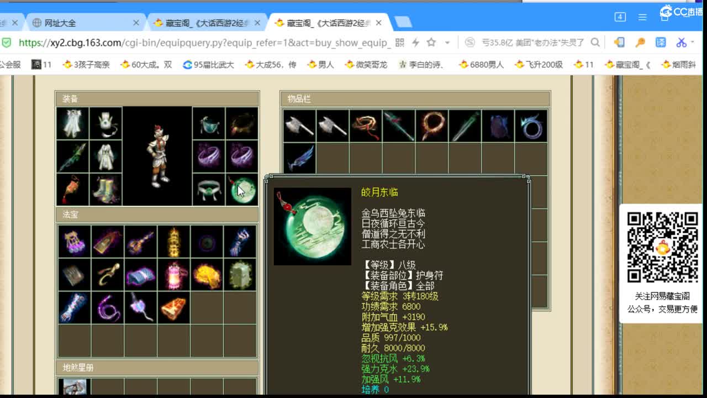Select the first purple ring icon
Image resolution: width=707 pixels, height=398 pixels.
tap(209, 156)
